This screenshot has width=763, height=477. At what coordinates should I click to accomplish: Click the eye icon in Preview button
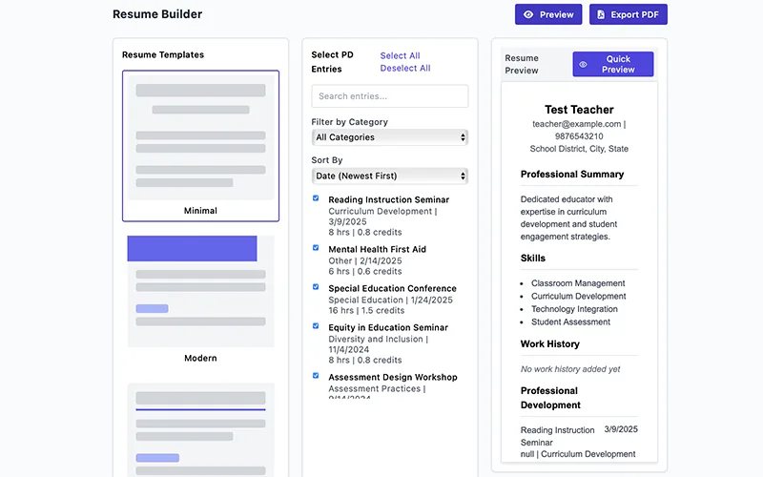click(x=528, y=14)
